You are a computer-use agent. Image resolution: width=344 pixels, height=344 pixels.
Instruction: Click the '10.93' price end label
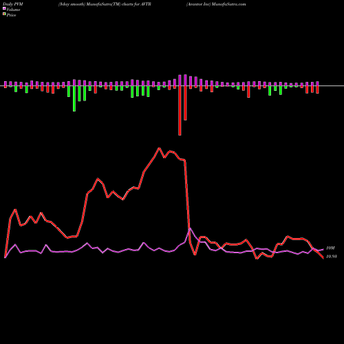click(x=332, y=257)
